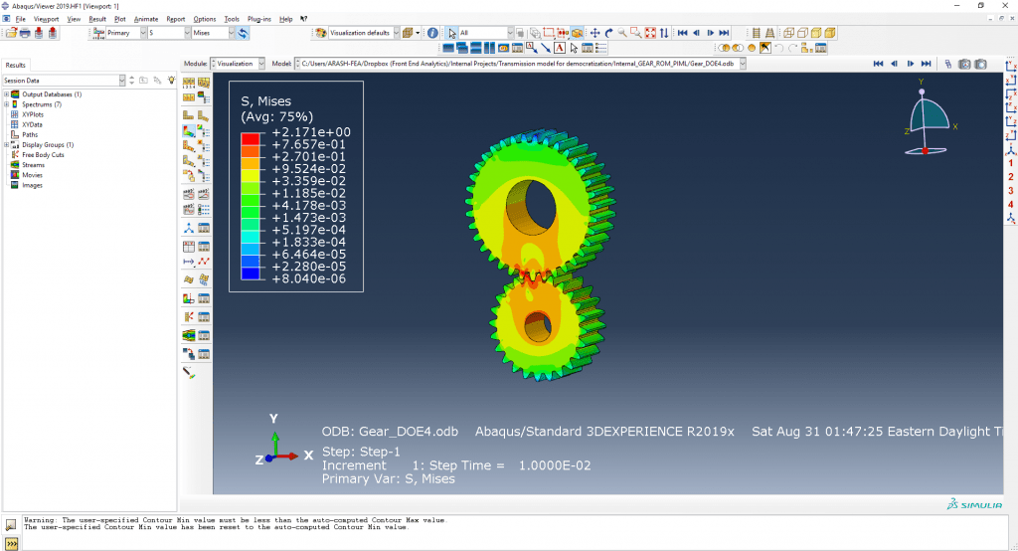Step to next frame in the main toolbar
The height and width of the screenshot is (551, 1018).
[710, 33]
